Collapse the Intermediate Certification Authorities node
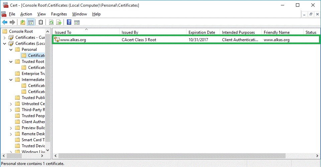 [11, 80]
